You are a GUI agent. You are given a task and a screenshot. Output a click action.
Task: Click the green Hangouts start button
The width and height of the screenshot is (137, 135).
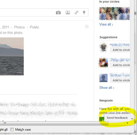[102, 119]
